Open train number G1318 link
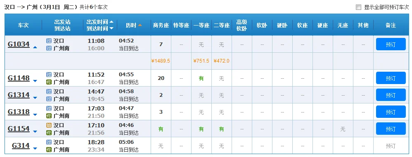Image resolution: width=412 pixels, height=157 pixels. coord(19,112)
